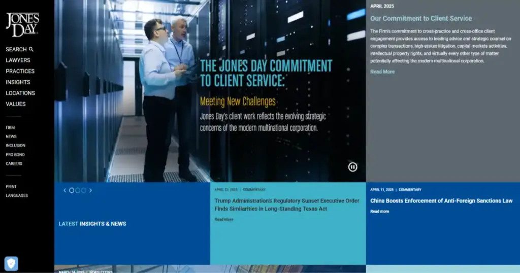Click the hero slide headline 'Commitment to Client Service'
The width and height of the screenshot is (520, 273).
[x=266, y=73]
